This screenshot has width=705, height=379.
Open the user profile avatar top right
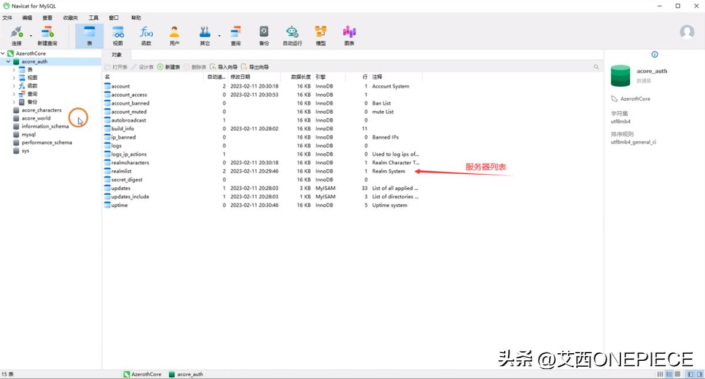tap(687, 32)
